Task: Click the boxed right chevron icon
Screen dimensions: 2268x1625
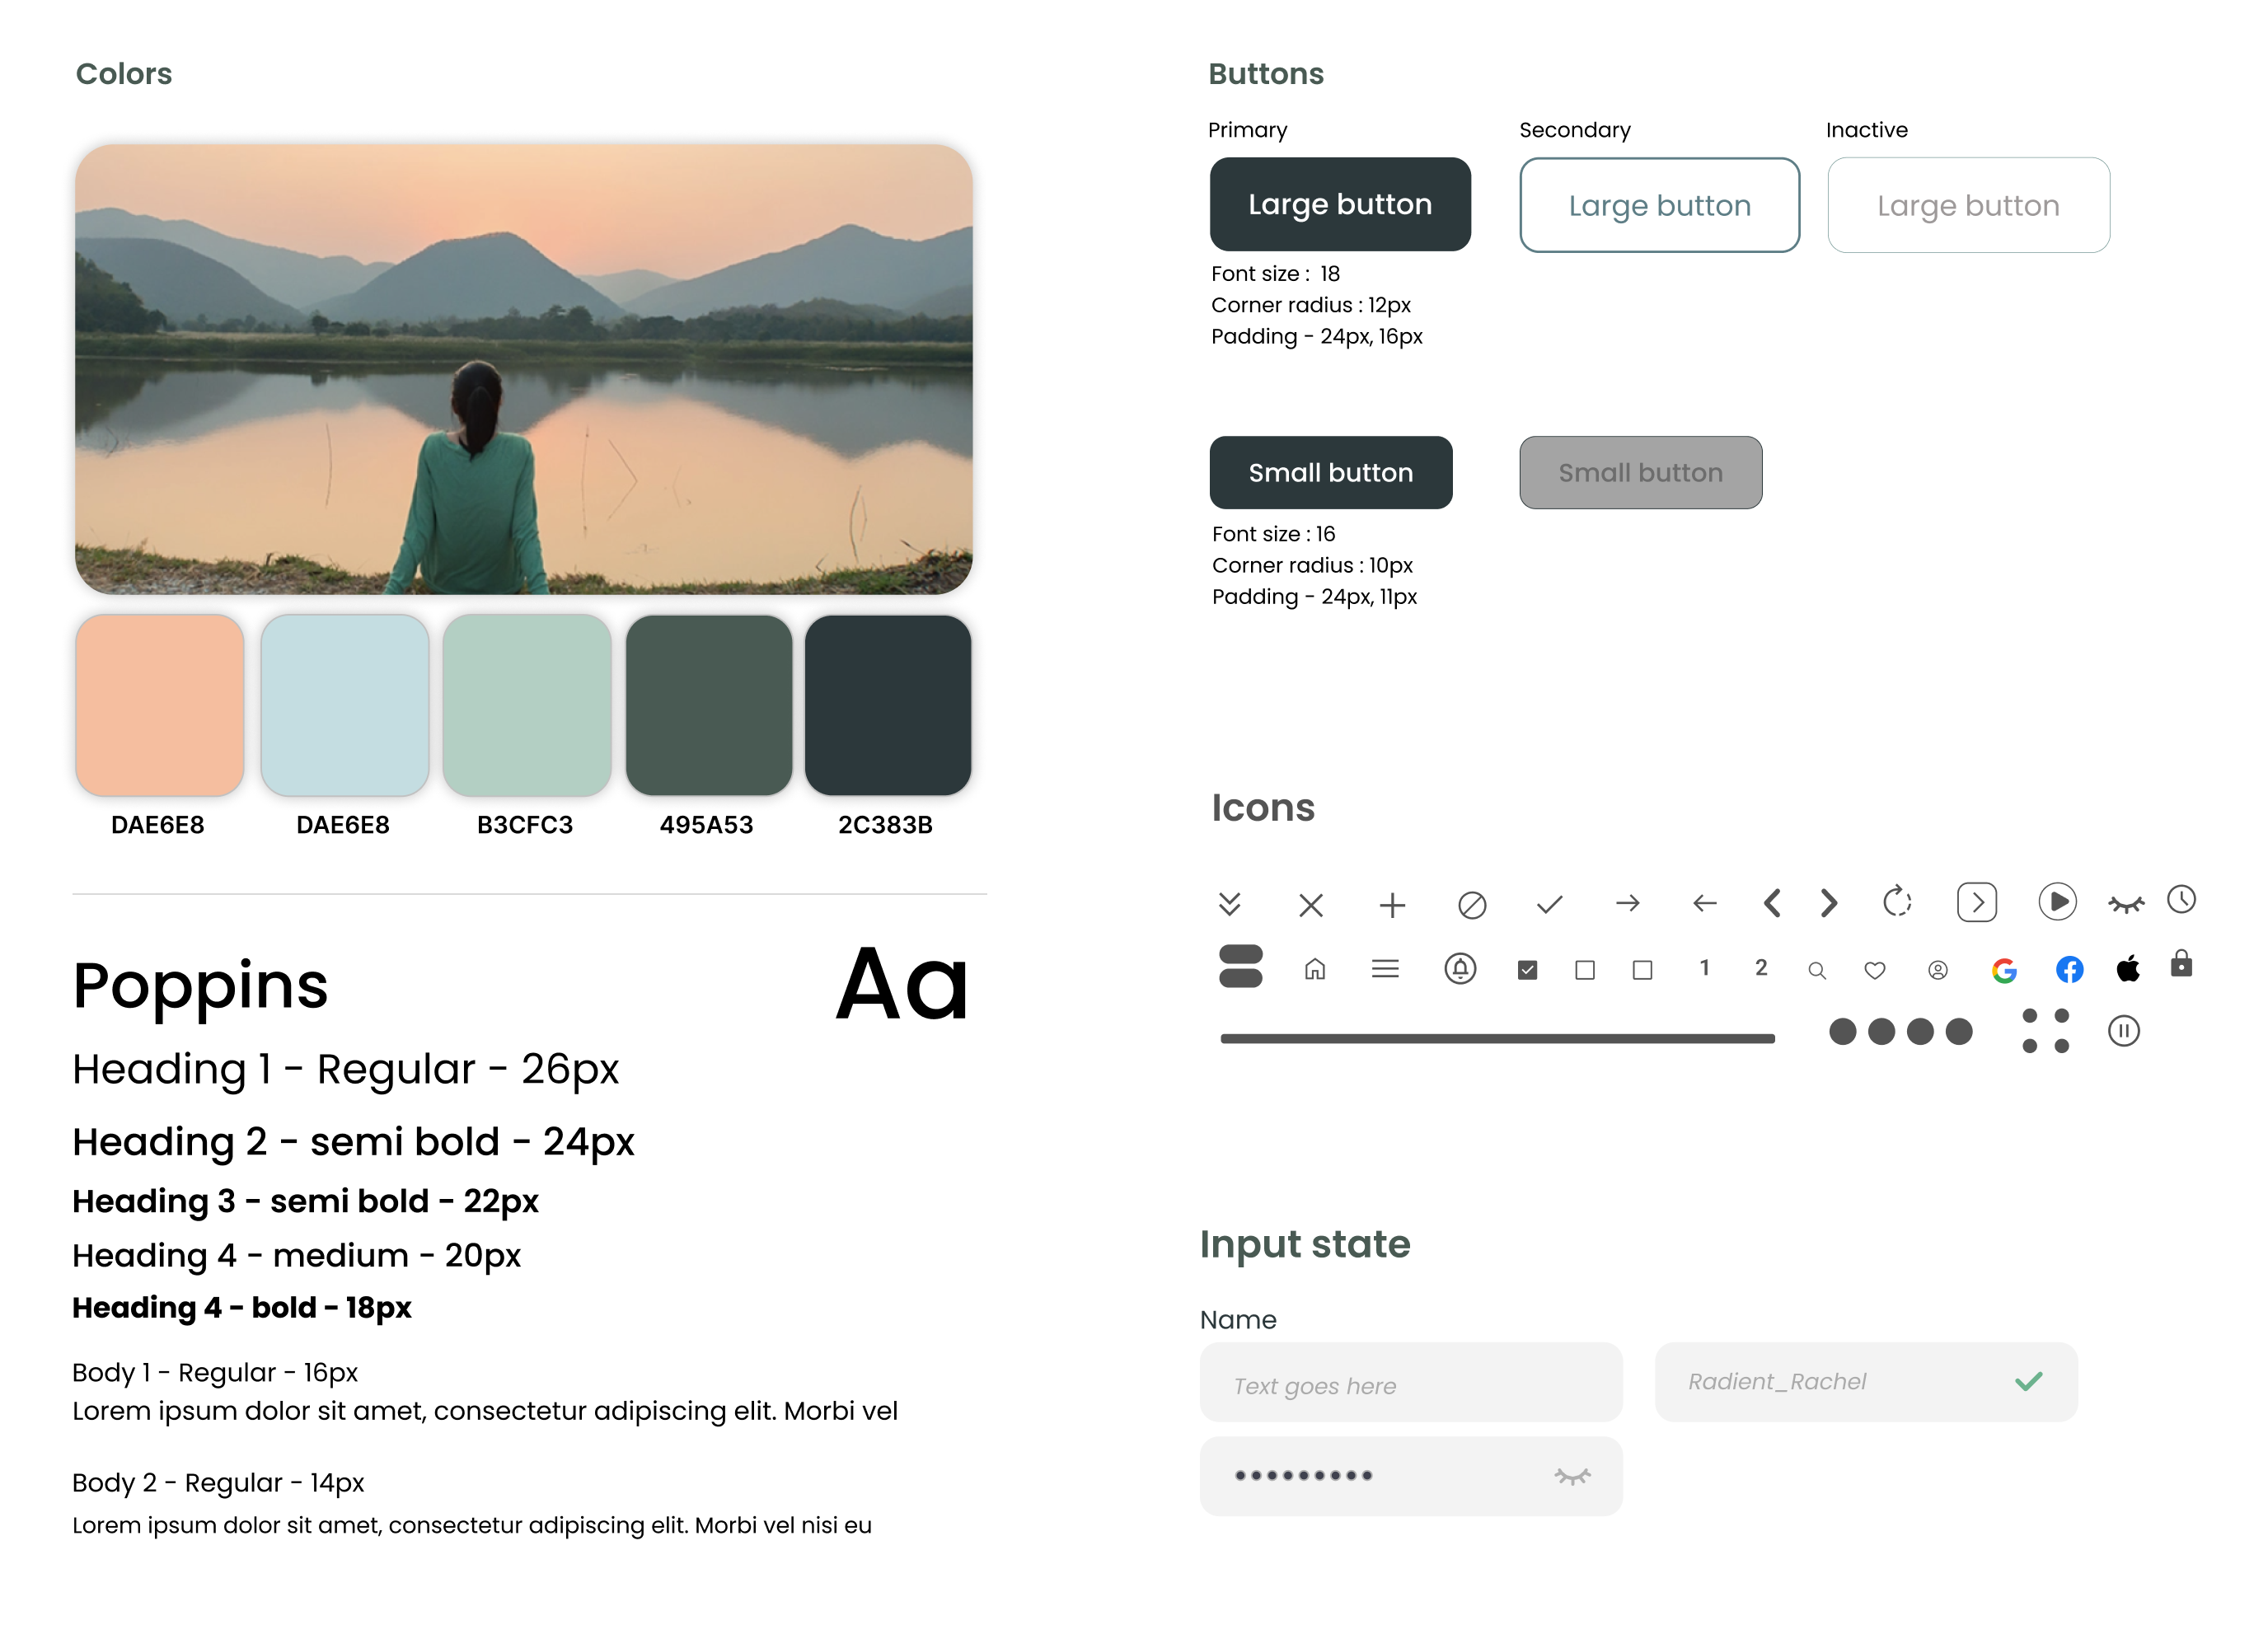Action: click(x=1976, y=902)
